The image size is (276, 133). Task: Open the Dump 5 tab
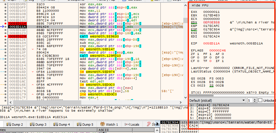pyautogui.click(x=85, y=125)
